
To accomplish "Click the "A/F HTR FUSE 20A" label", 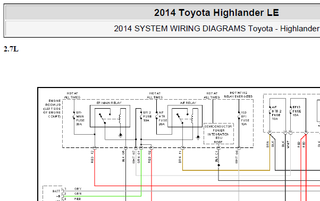I will pyautogui.click(x=163, y=118).
